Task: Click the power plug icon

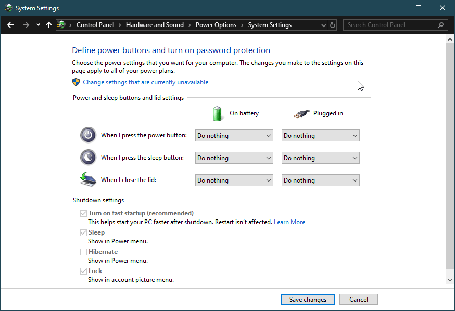Action: click(x=301, y=113)
